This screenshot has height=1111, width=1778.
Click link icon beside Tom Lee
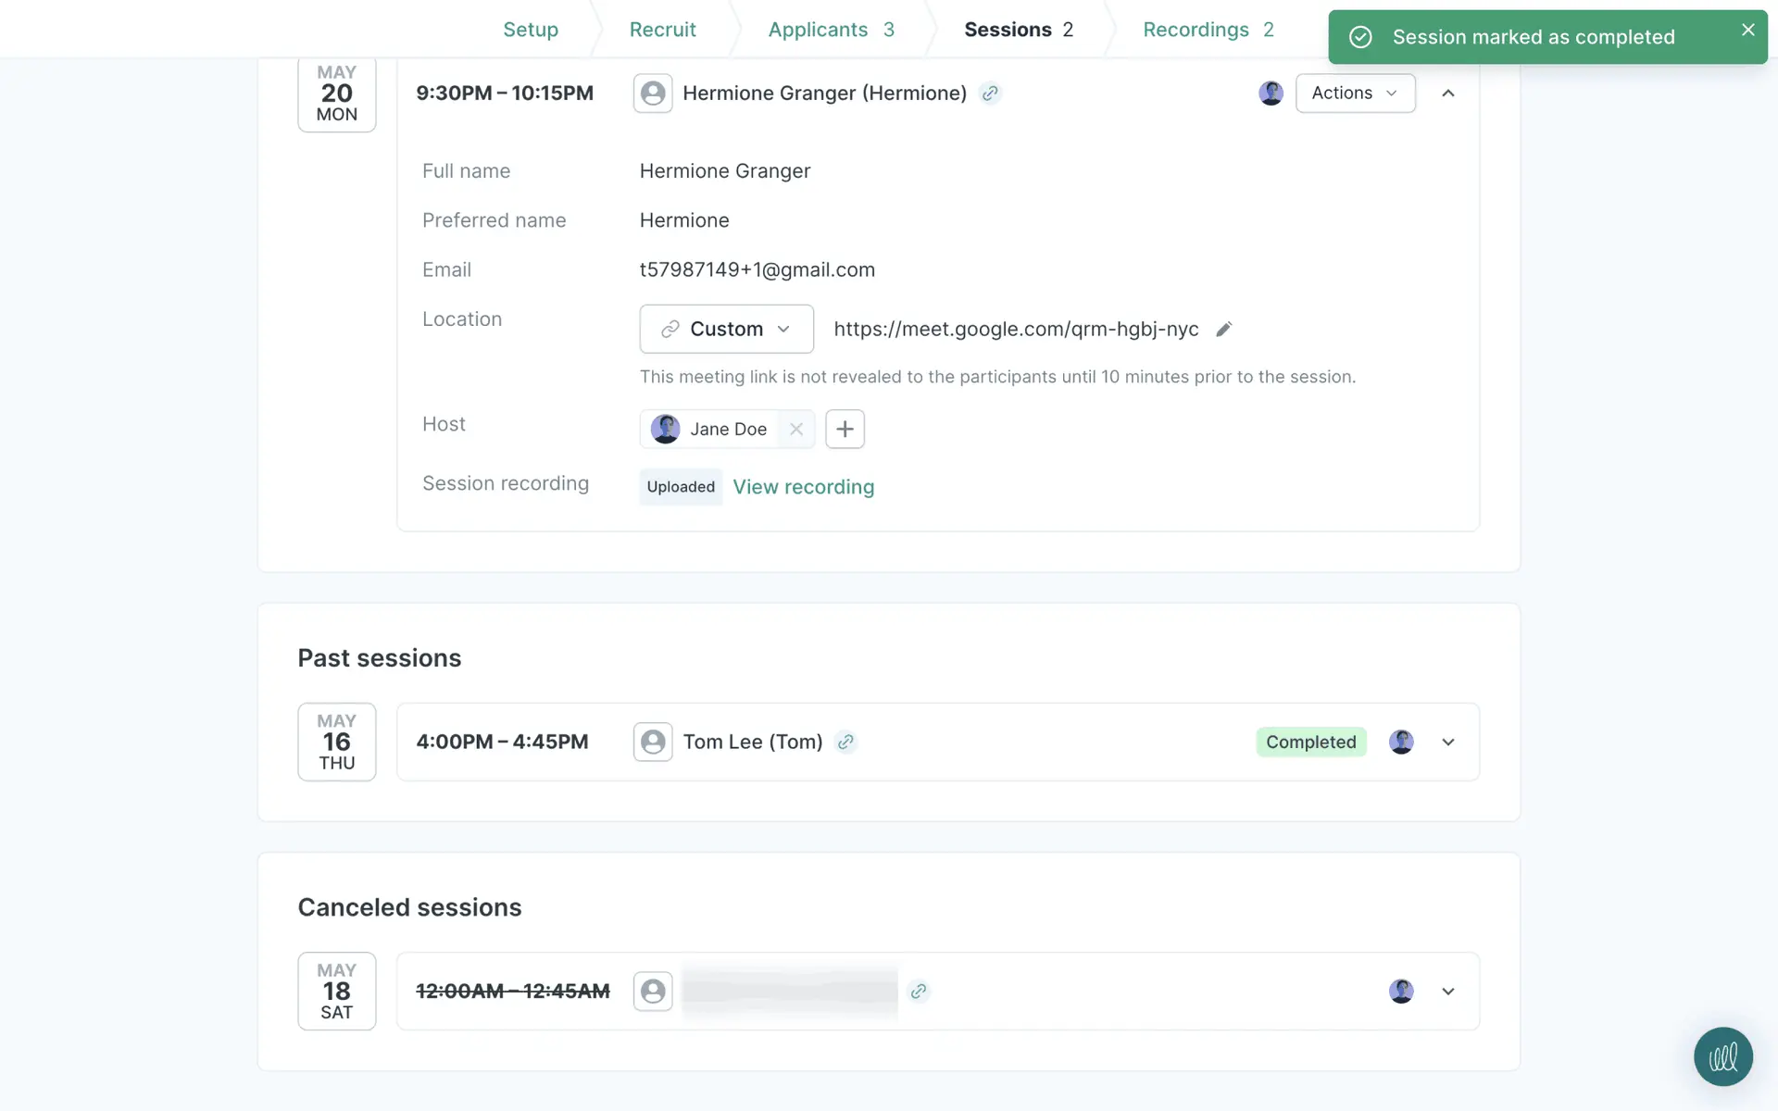845,742
